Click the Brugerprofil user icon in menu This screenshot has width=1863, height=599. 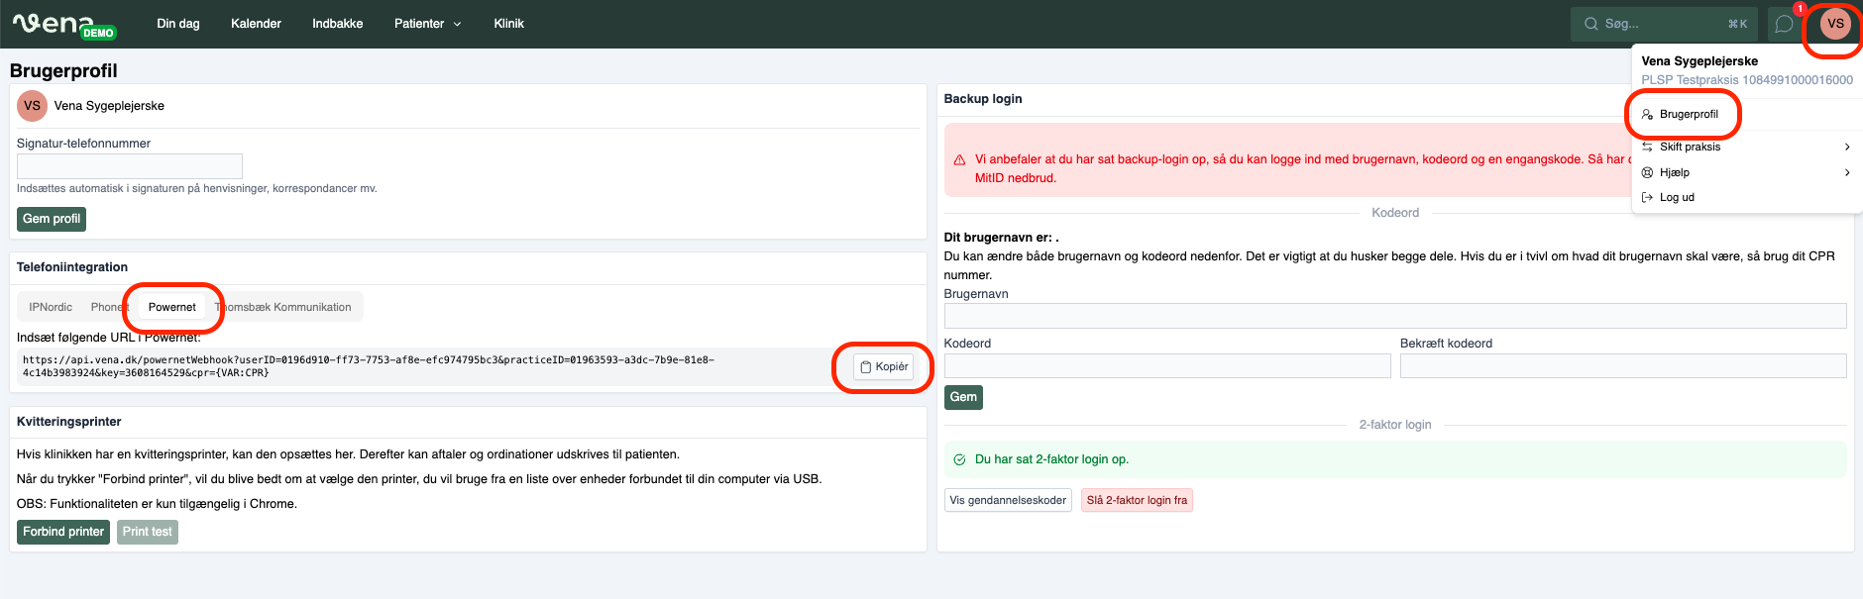coord(1647,115)
